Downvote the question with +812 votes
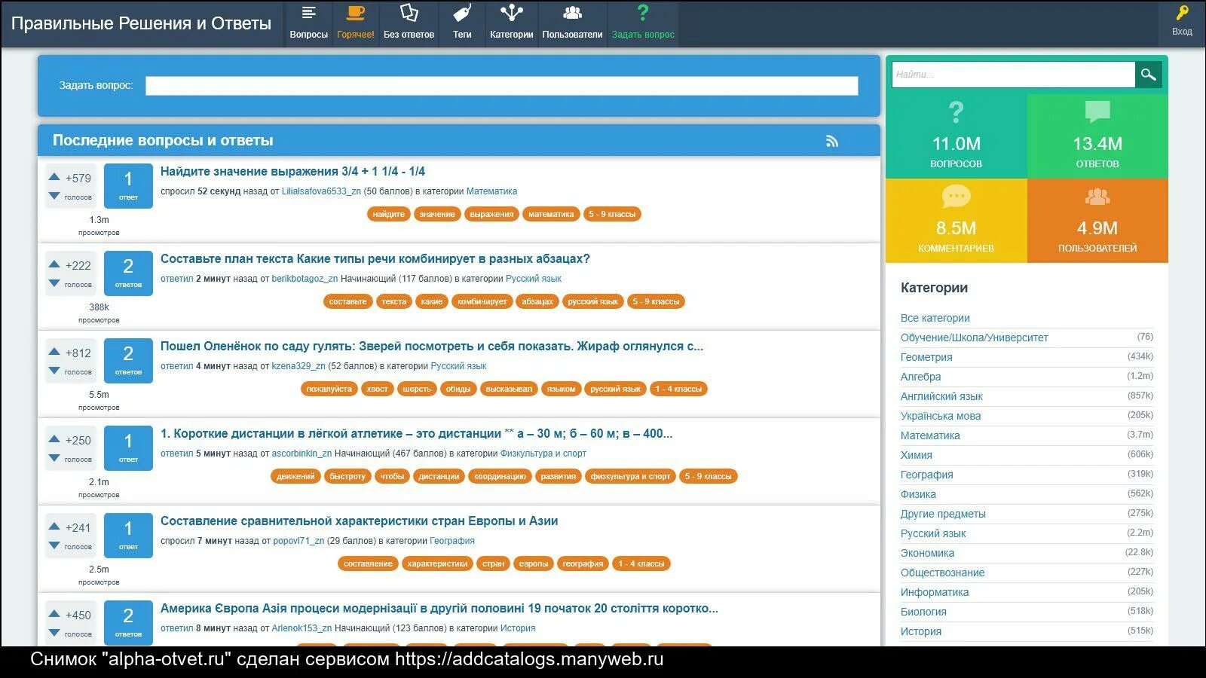This screenshot has width=1206, height=678. pos(54,371)
